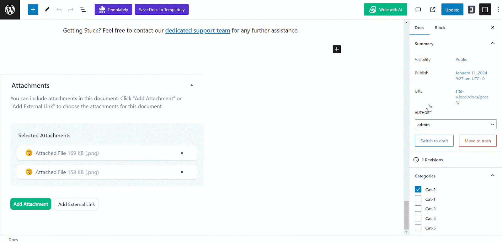View the doc in new tab
The image size is (502, 242).
[433, 10]
